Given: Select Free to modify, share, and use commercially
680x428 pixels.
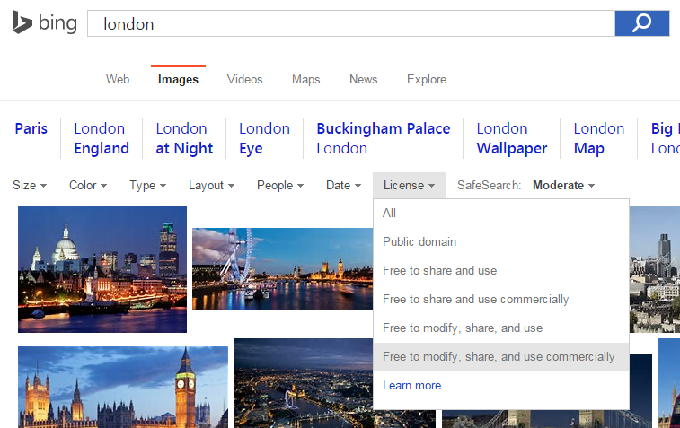Looking at the screenshot, I should 501,357.
